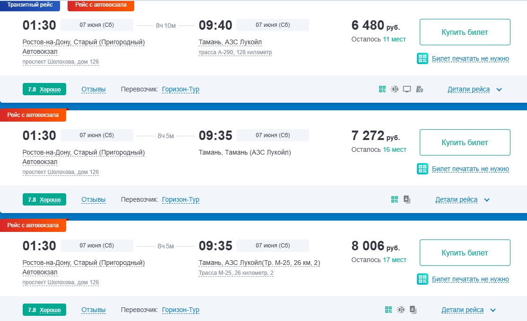Click the green QR e-ticket icon on the 6 480 руб trip

(382, 89)
